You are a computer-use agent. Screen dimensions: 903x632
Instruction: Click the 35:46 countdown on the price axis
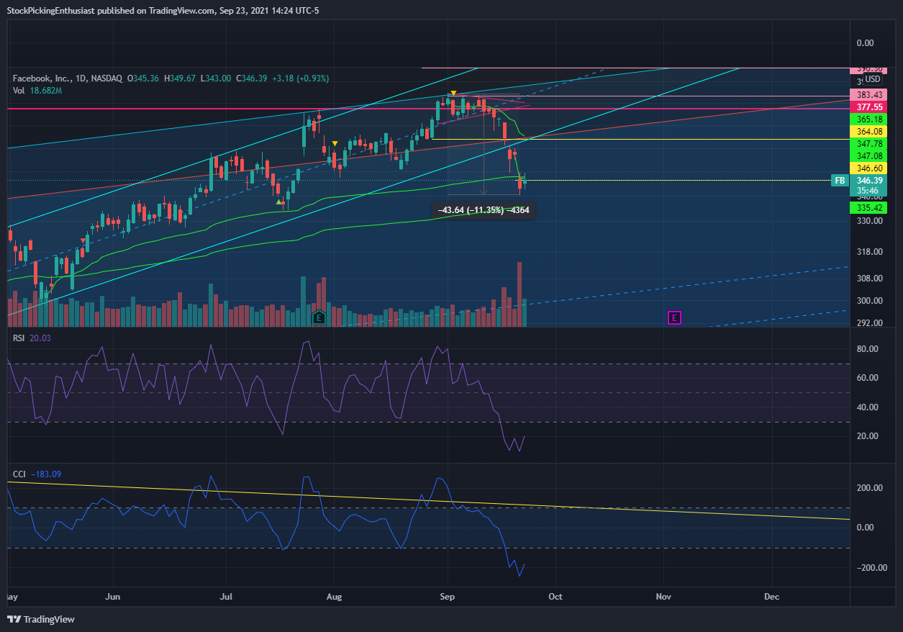(868, 191)
